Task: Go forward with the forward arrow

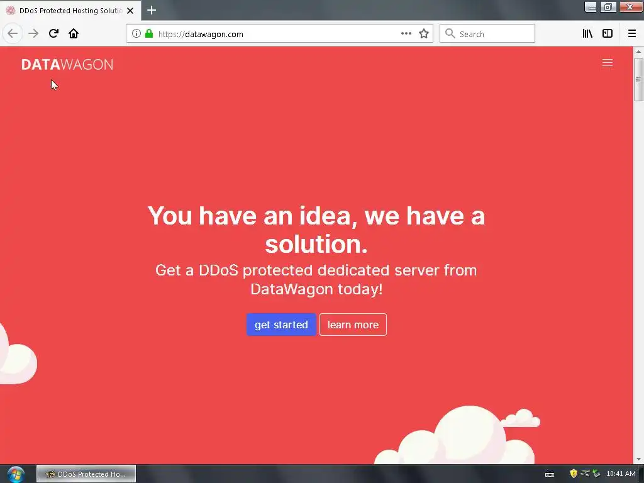Action: click(x=33, y=34)
